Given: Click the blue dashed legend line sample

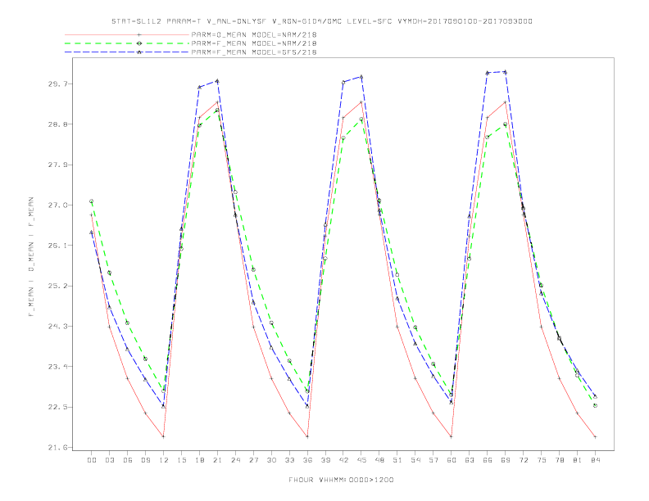Looking at the screenshot, I should (127, 52).
